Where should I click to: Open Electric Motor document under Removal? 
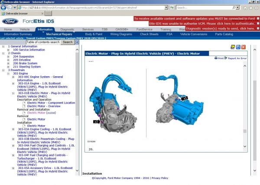click(36, 119)
